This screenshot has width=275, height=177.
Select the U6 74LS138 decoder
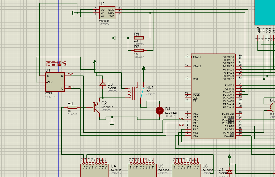[186, 170]
